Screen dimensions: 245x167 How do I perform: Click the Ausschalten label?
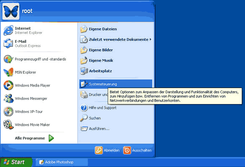click(x=142, y=150)
